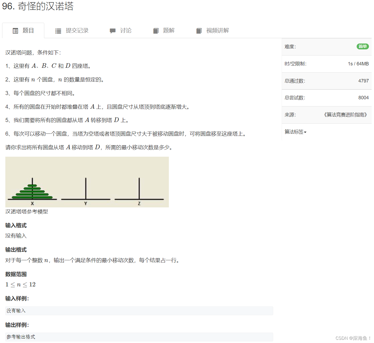Open the 讨论 tab
The width and height of the screenshot is (374, 343).
point(121,31)
